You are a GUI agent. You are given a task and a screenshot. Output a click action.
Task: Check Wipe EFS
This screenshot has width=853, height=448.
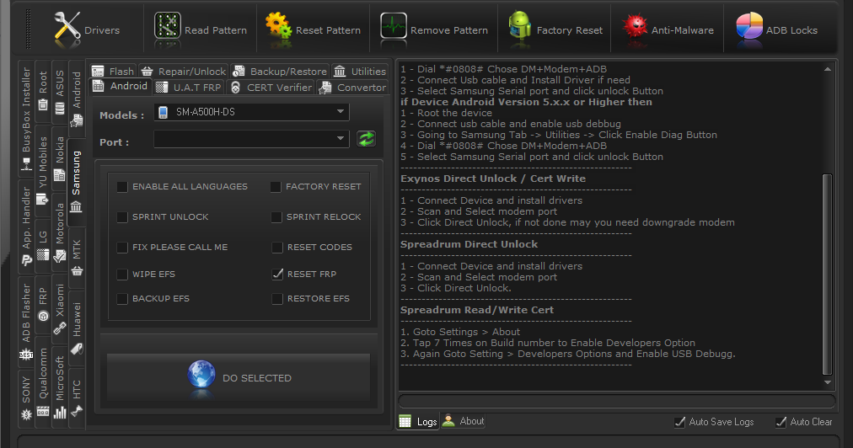click(122, 275)
